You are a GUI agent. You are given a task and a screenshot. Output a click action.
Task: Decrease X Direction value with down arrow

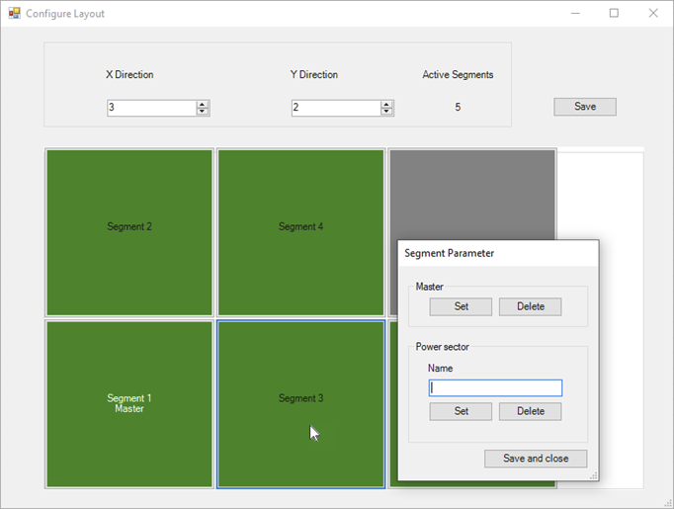pyautogui.click(x=202, y=112)
